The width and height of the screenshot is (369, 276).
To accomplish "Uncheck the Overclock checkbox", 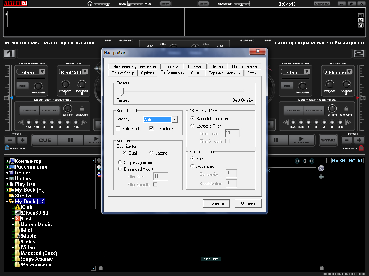I will pos(151,129).
